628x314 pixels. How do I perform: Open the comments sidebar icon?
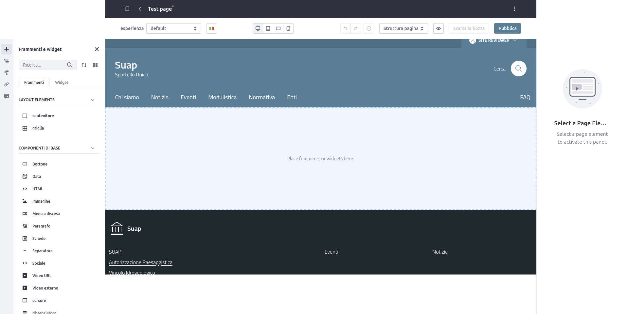pos(7,96)
